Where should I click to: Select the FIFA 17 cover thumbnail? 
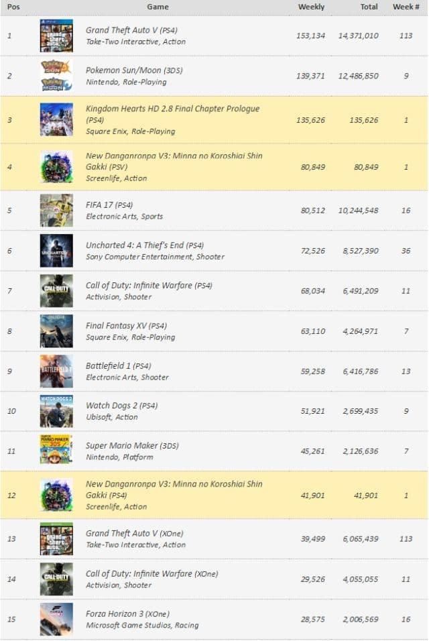tap(56, 211)
